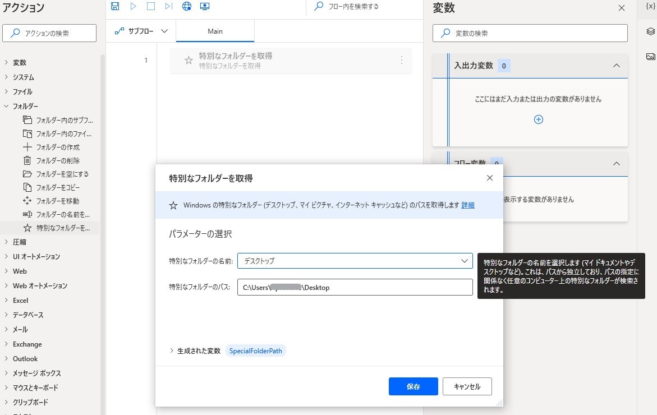Expand the クリップボード group
The image size is (657, 415).
tap(6, 403)
